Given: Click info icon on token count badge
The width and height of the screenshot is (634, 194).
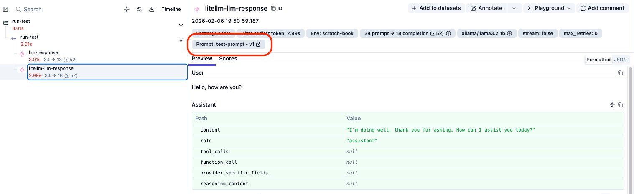Looking at the screenshot, I should [448, 33].
